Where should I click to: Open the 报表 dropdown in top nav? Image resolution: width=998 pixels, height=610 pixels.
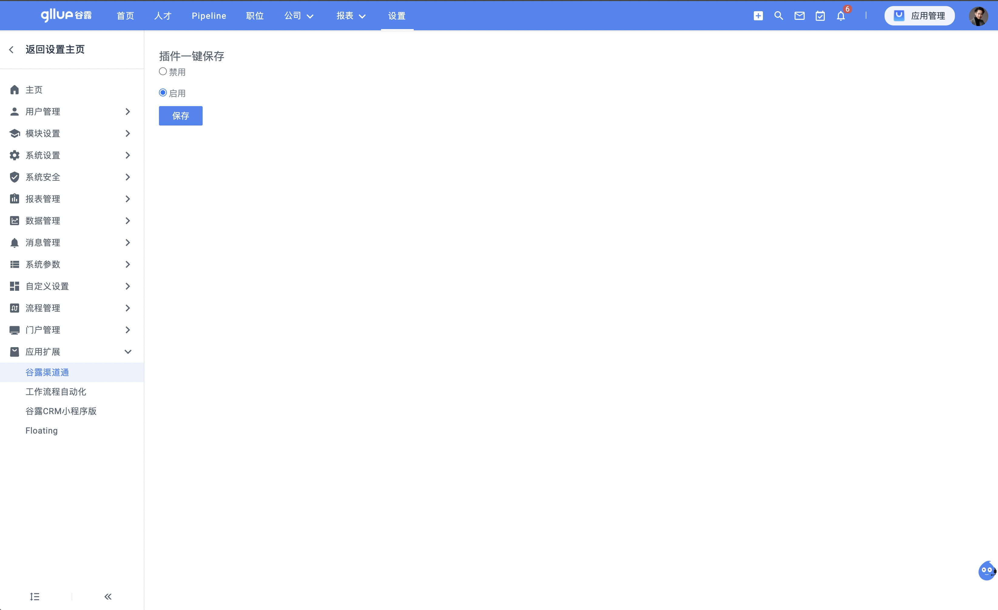[351, 16]
